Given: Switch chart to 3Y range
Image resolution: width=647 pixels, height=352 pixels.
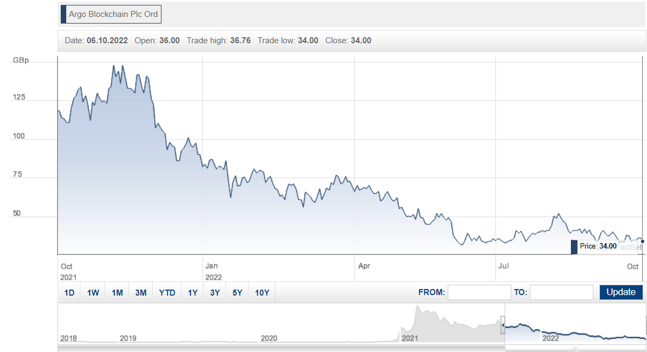Looking at the screenshot, I should coord(215,292).
